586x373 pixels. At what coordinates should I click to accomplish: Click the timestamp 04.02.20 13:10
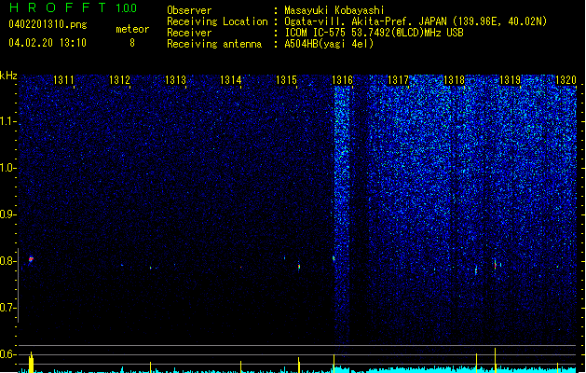(48, 43)
